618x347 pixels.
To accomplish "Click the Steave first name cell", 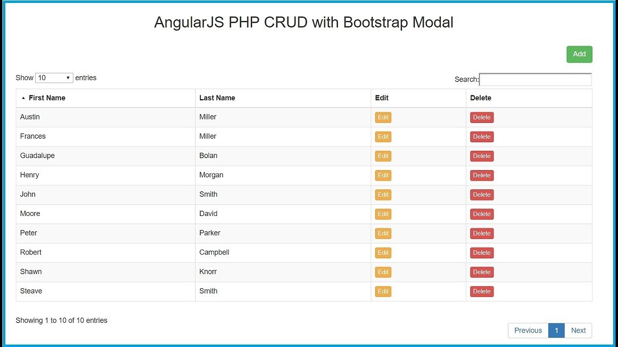I will (x=106, y=291).
